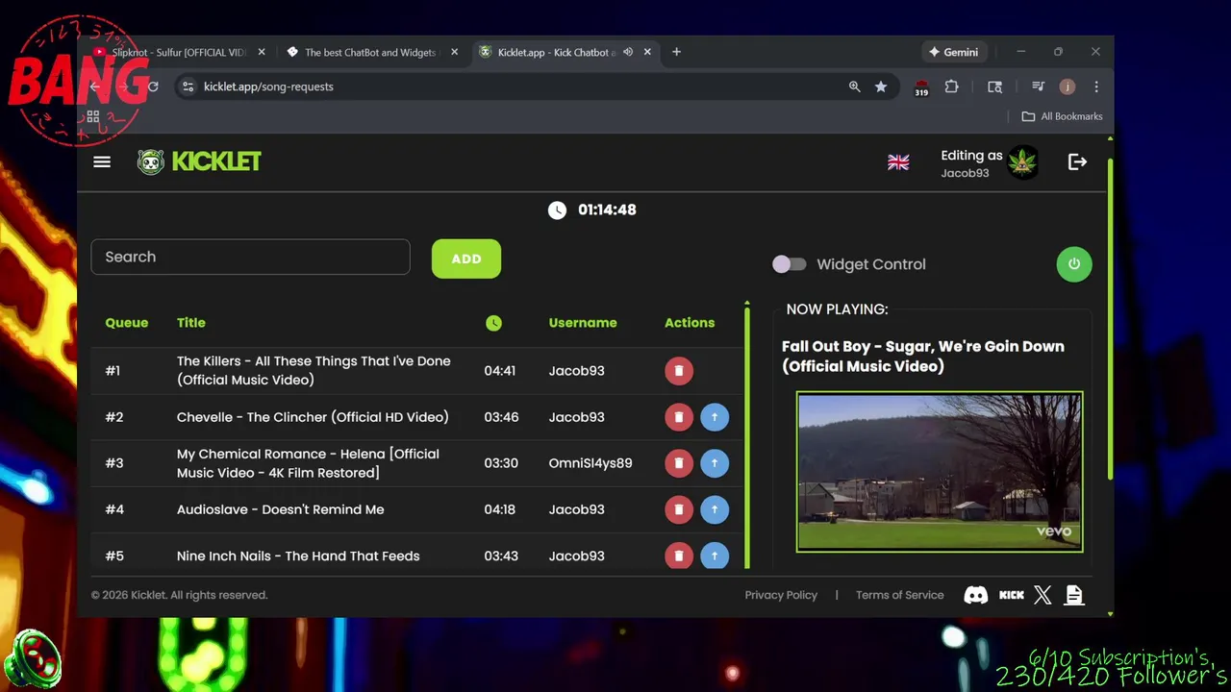Open the documentation page icon
Screen dimensions: 1231x692
coord(1074,595)
